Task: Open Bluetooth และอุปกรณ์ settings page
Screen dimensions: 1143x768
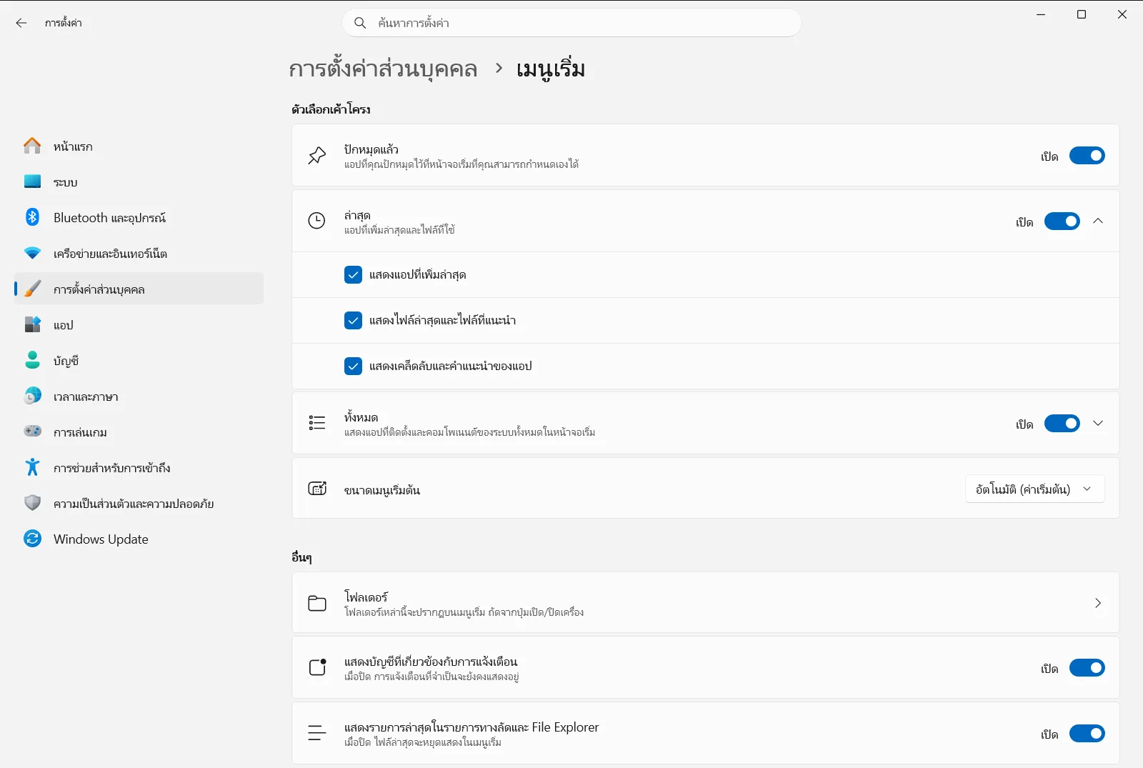Action: [139, 217]
